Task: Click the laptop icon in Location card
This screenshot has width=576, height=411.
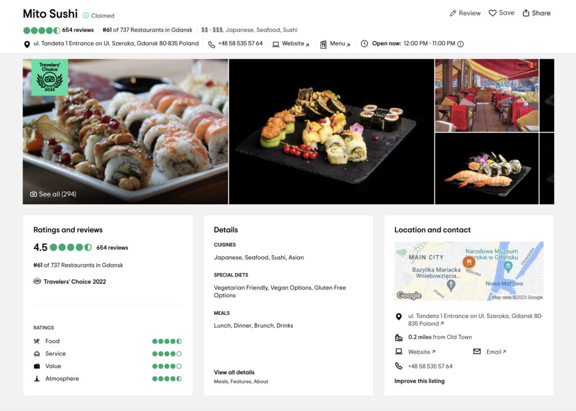Action: click(x=399, y=351)
